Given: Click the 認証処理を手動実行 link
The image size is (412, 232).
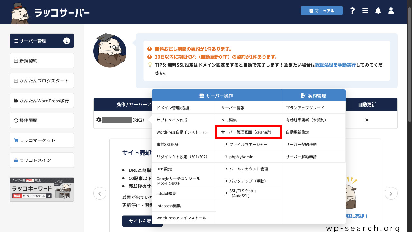Looking at the screenshot, I should click(x=335, y=65).
